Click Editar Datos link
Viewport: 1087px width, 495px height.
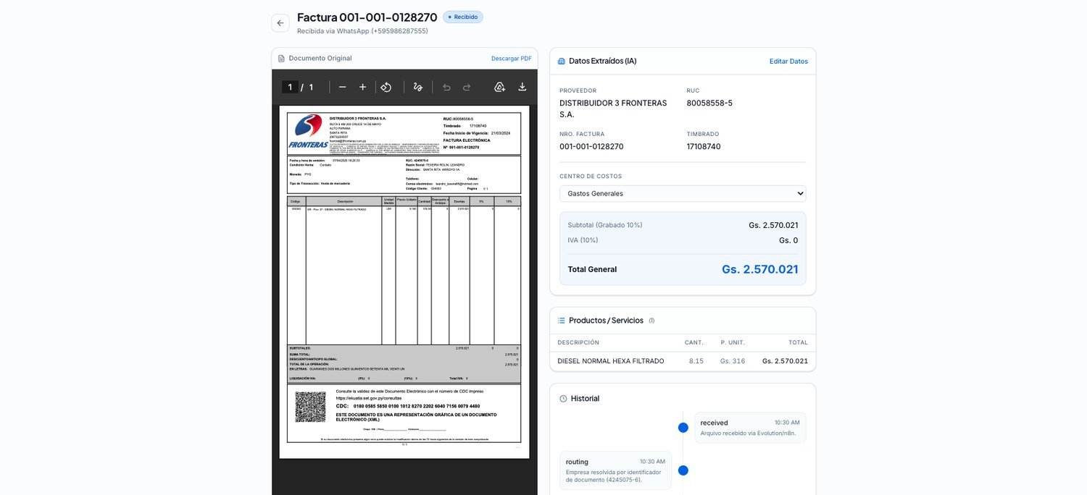(788, 62)
